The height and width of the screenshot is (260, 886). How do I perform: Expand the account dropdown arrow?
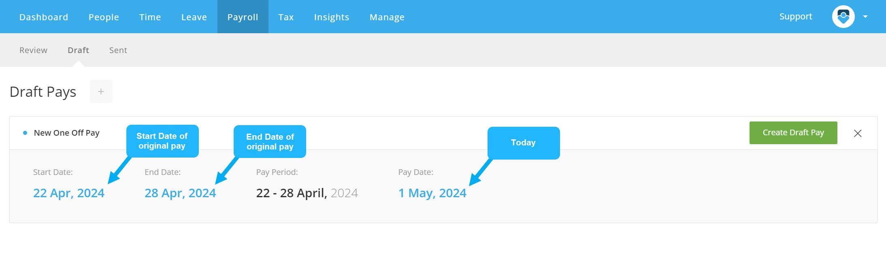[x=865, y=17]
